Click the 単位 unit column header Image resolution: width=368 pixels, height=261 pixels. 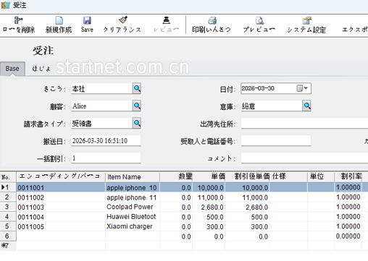tap(321, 177)
